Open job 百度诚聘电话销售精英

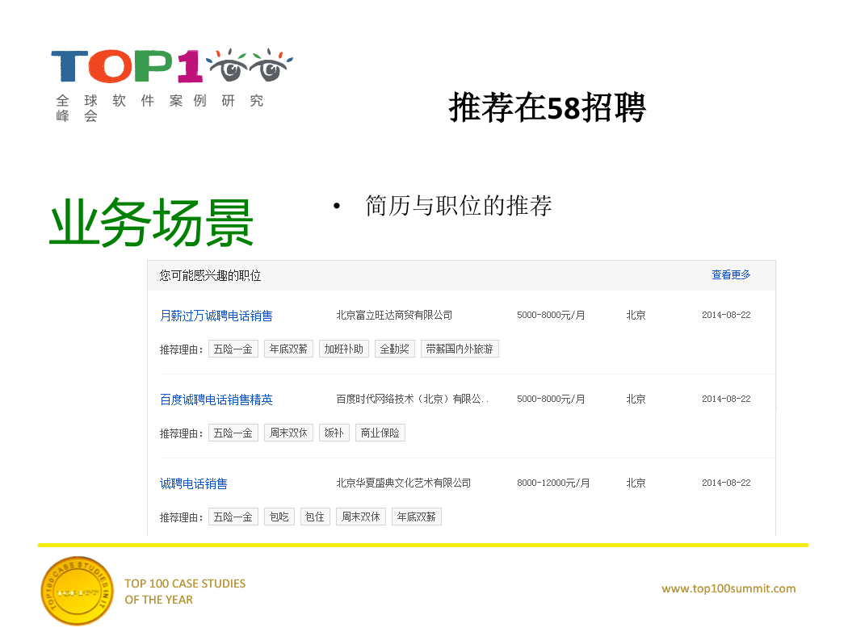(216, 400)
